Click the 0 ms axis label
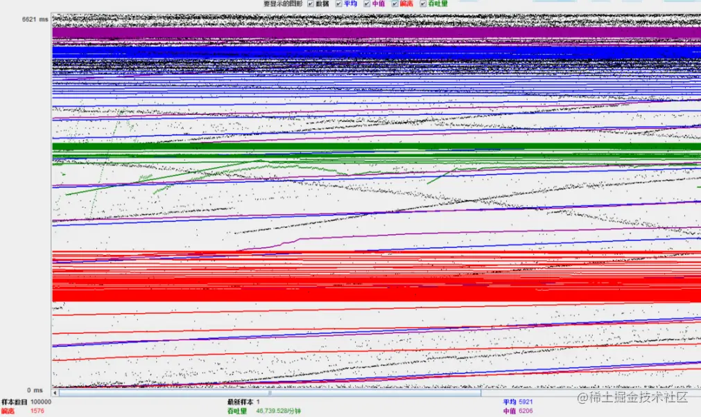The image size is (701, 417). (35, 390)
